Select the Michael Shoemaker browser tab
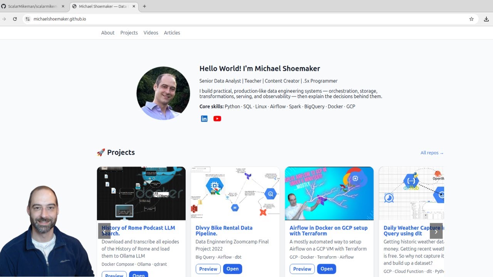The width and height of the screenshot is (493, 277). click(104, 6)
